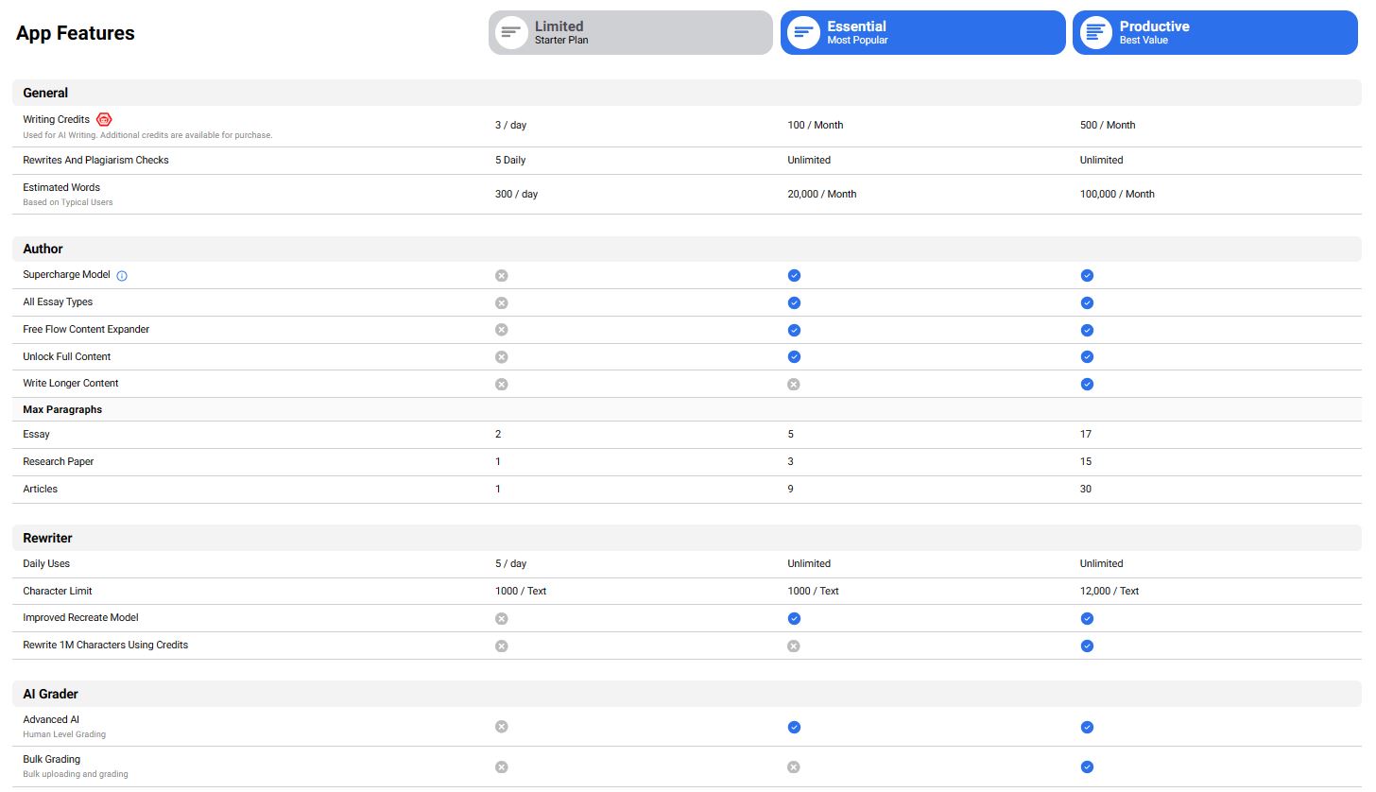Click Essential's checkmark for Improved Recreate Model
Screen dimensions: 1376x792
coord(794,618)
